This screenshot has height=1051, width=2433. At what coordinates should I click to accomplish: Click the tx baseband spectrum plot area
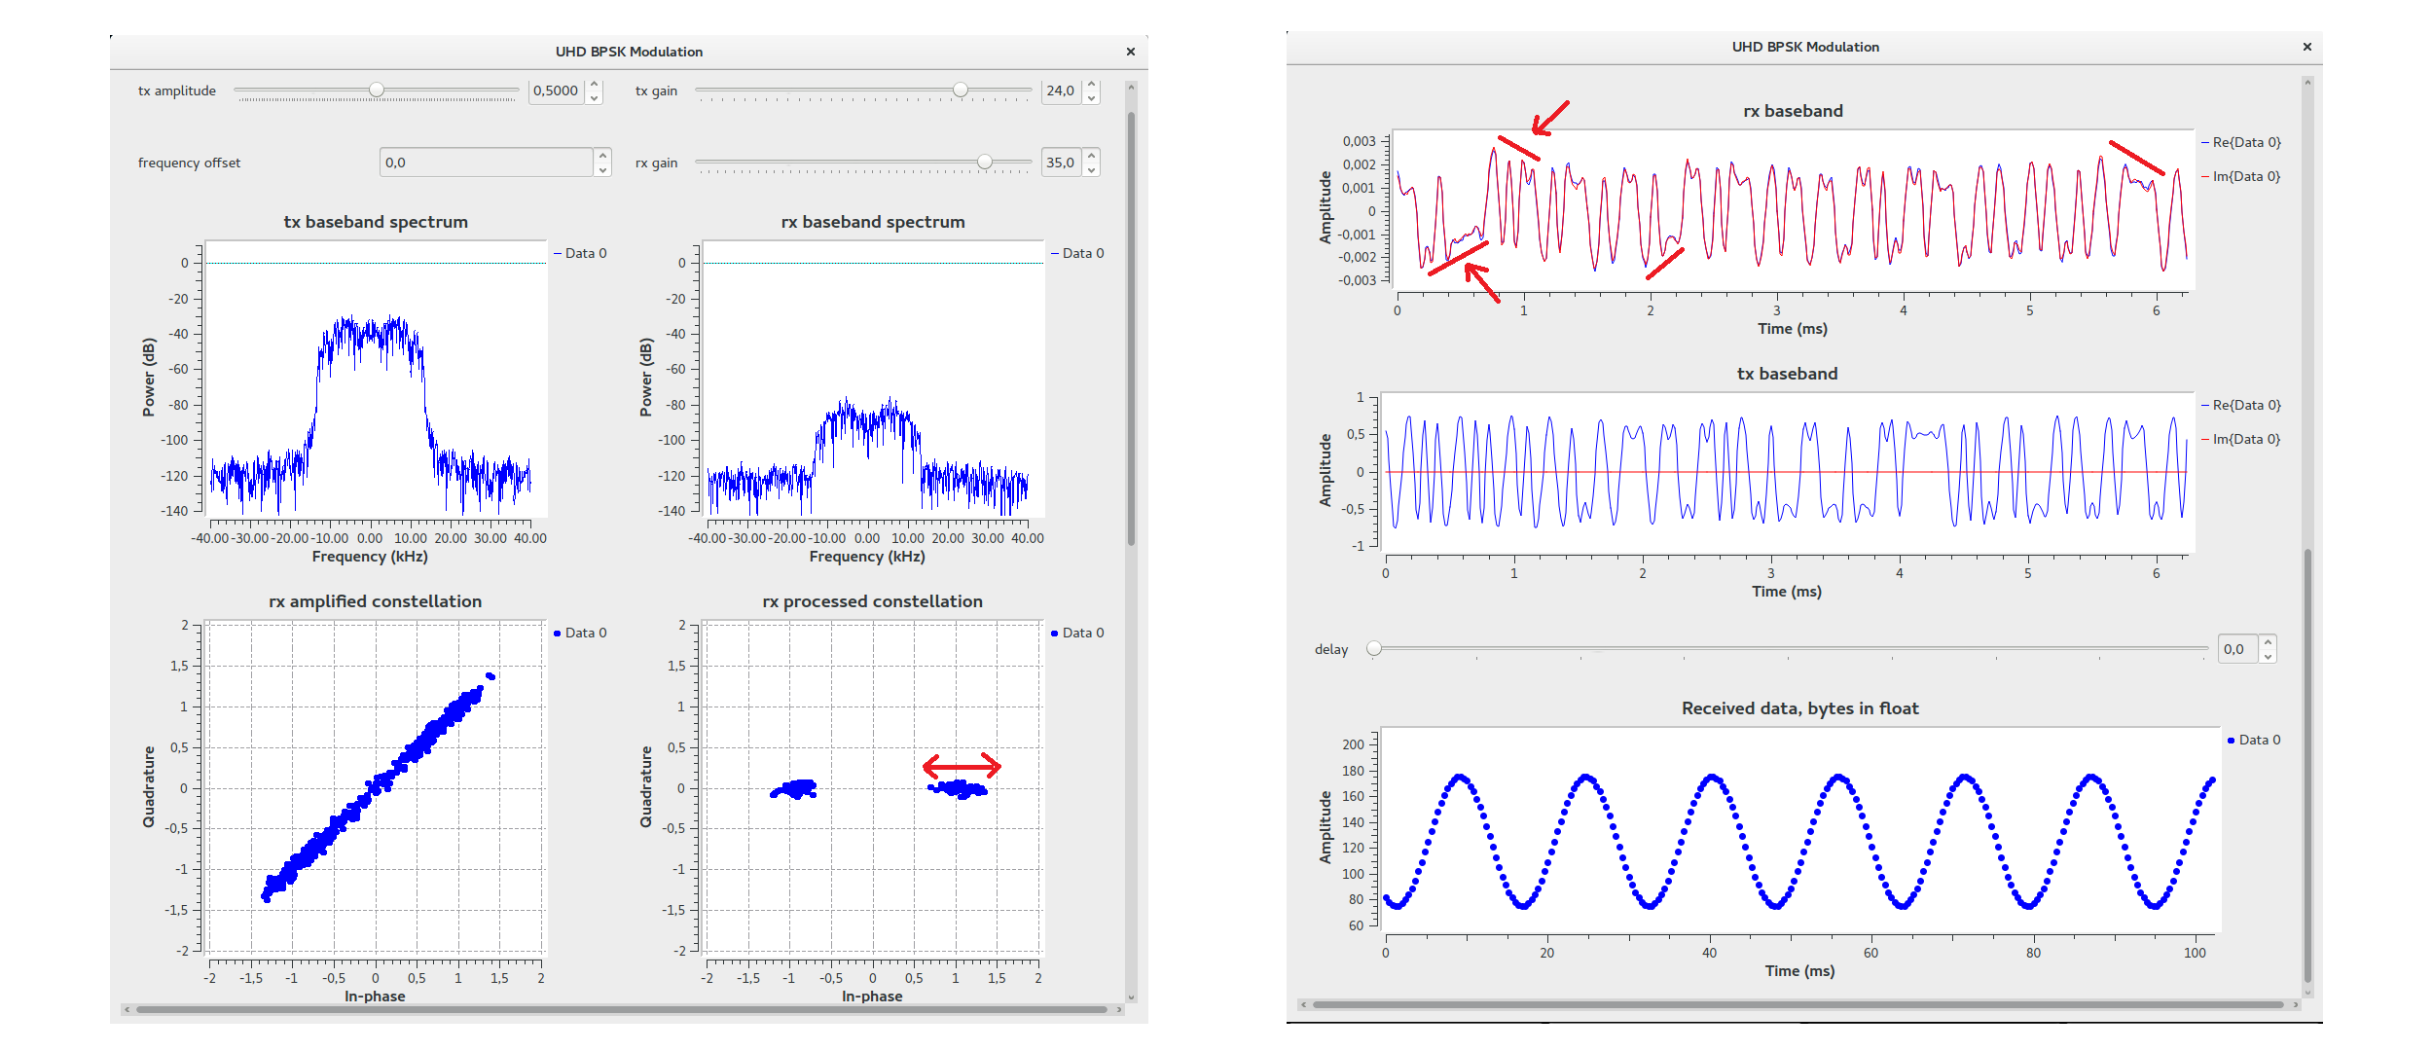click(x=376, y=378)
